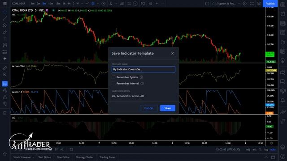This screenshot has width=287, height=161.
Task: Toggle the adj adjustment option
Action: 248,149
